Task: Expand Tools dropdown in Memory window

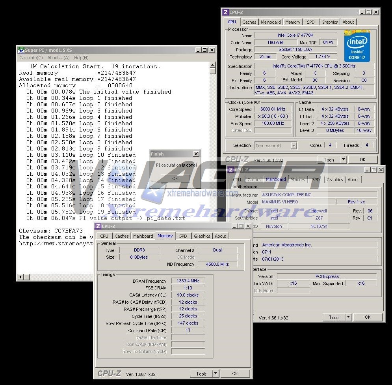Action: coord(216,374)
